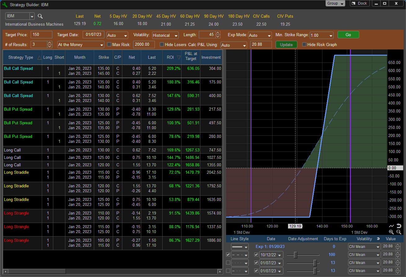Select the Long Strangle row with 91.5% ROI
406x277 pixels.
pyautogui.click(x=112, y=216)
